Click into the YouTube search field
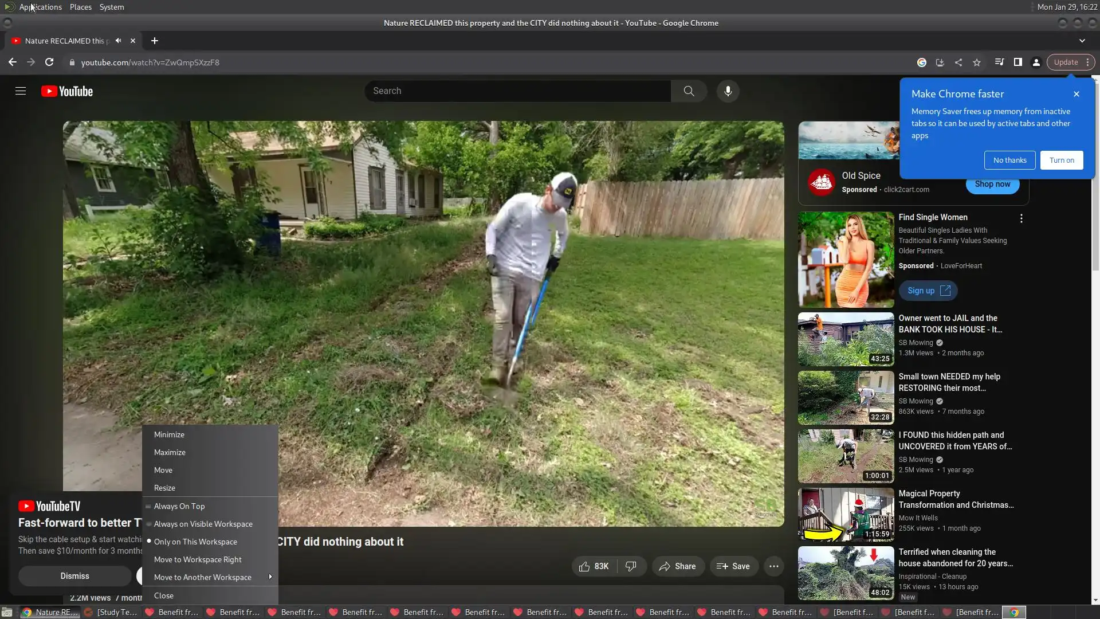Screen dimensions: 1100x619 pos(516,91)
